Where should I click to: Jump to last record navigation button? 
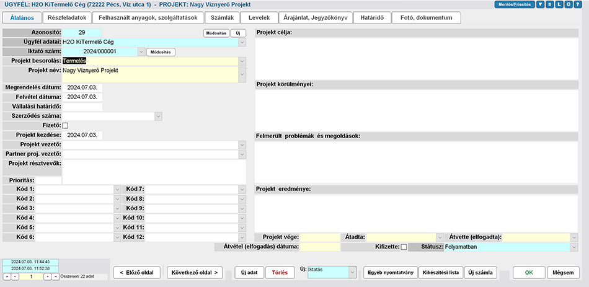pyautogui.click(x=55, y=276)
